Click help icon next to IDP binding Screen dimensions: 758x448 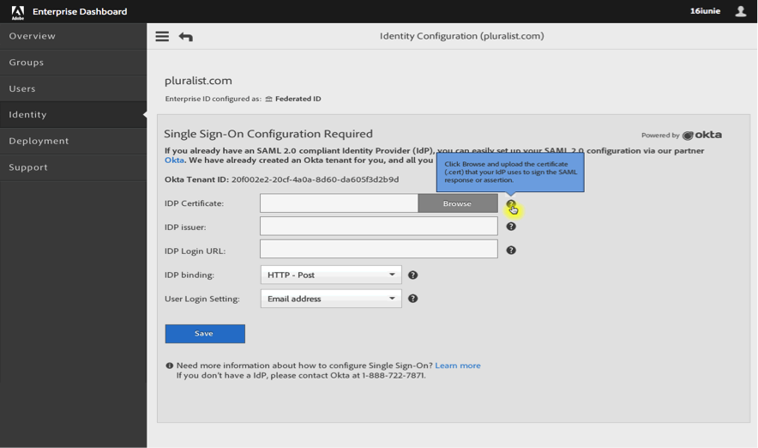point(412,275)
